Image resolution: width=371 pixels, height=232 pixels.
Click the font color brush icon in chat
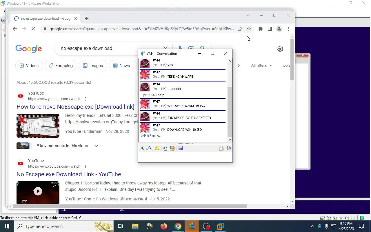tap(149, 148)
